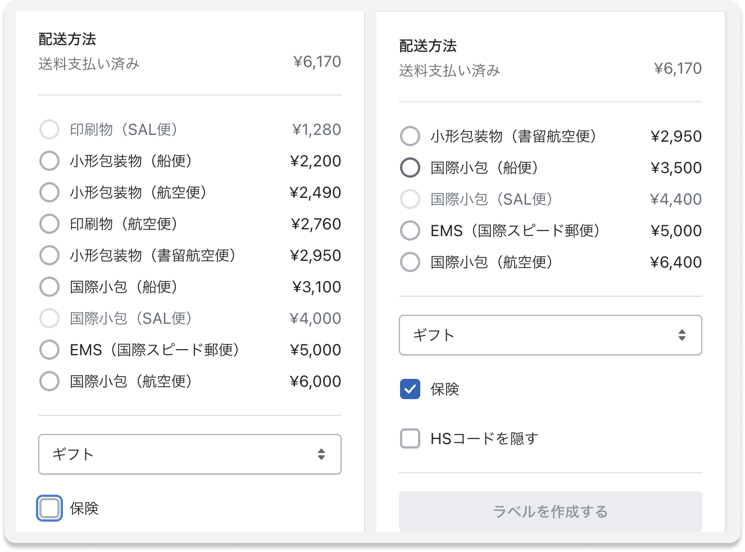Image resolution: width=745 pixels, height=552 pixels.
Task: Click the dropdown chevron icon on right ギフト selector
Action: pyautogui.click(x=683, y=335)
